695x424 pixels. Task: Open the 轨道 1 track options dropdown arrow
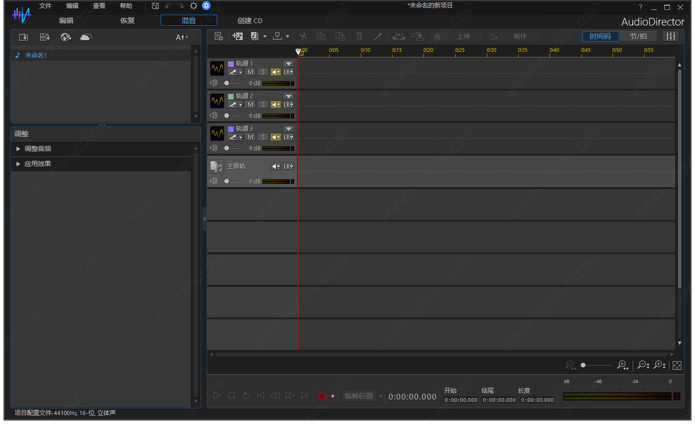pos(288,64)
